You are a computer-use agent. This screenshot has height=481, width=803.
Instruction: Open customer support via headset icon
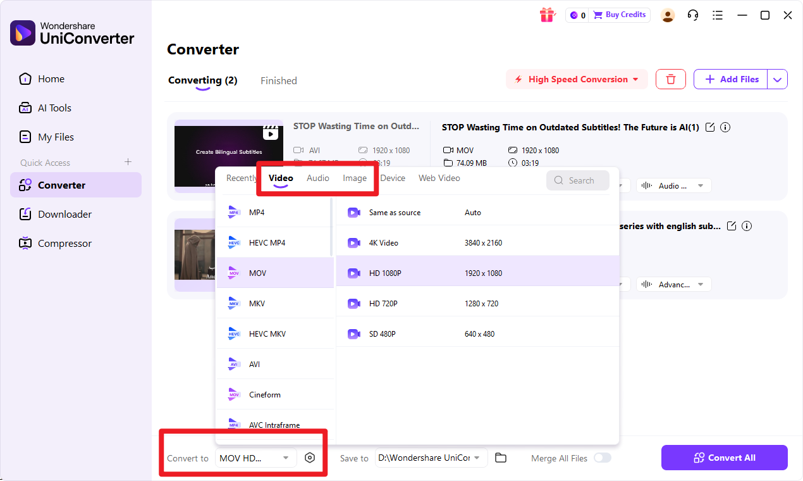[692, 15]
